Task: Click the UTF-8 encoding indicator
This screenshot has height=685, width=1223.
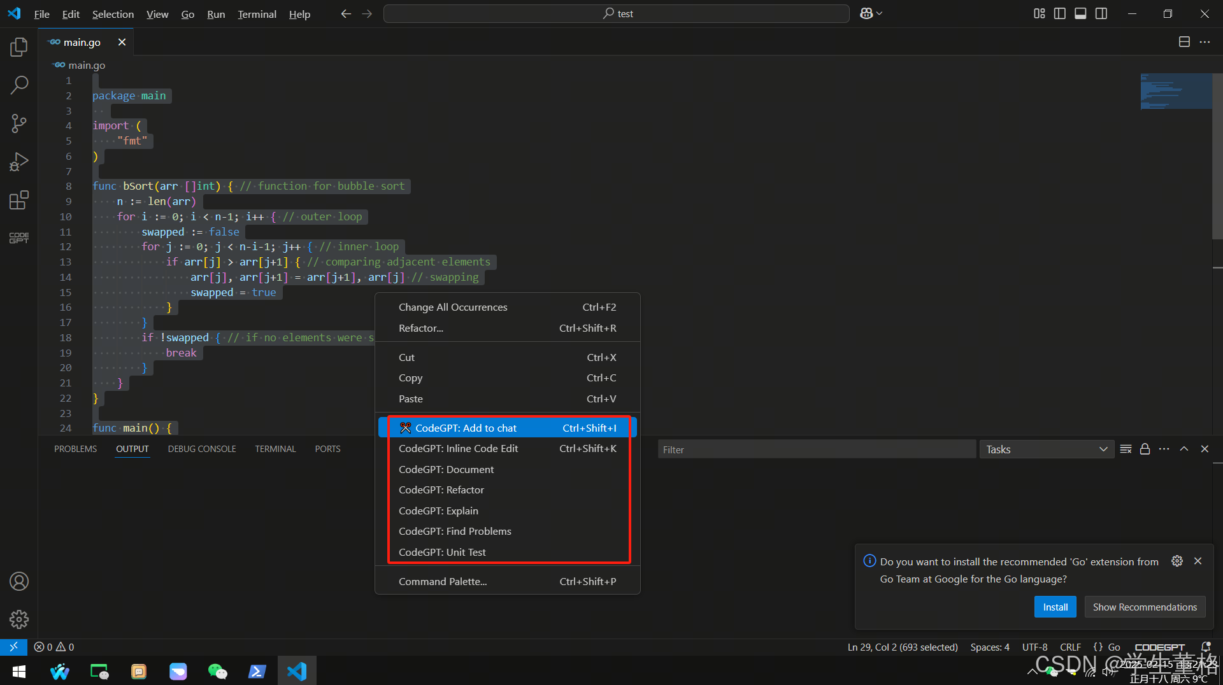Action: pyautogui.click(x=1034, y=647)
